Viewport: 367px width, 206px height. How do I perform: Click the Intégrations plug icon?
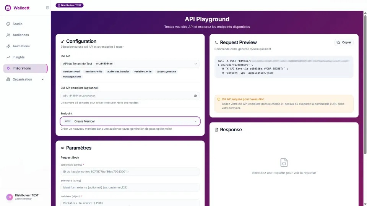[x=8, y=68]
